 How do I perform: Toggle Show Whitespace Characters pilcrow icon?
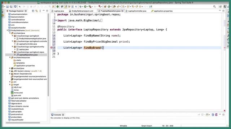tap(76, 6)
